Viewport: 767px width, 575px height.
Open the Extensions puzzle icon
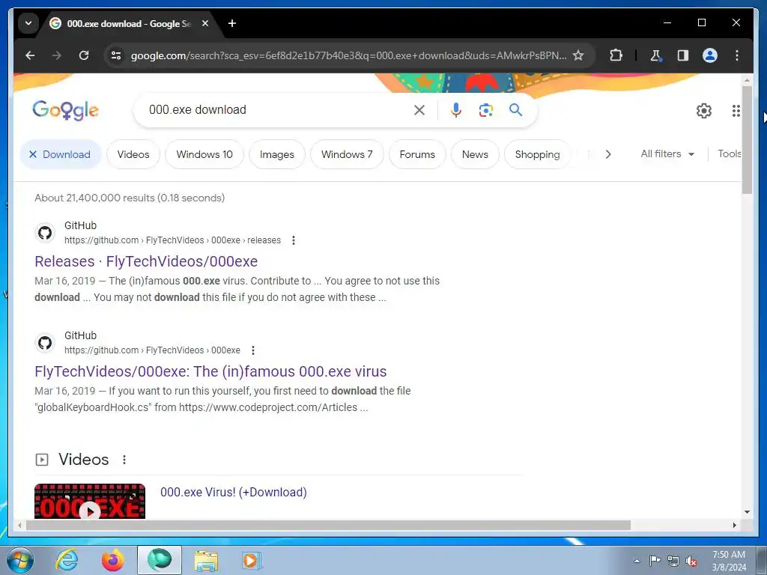click(616, 55)
